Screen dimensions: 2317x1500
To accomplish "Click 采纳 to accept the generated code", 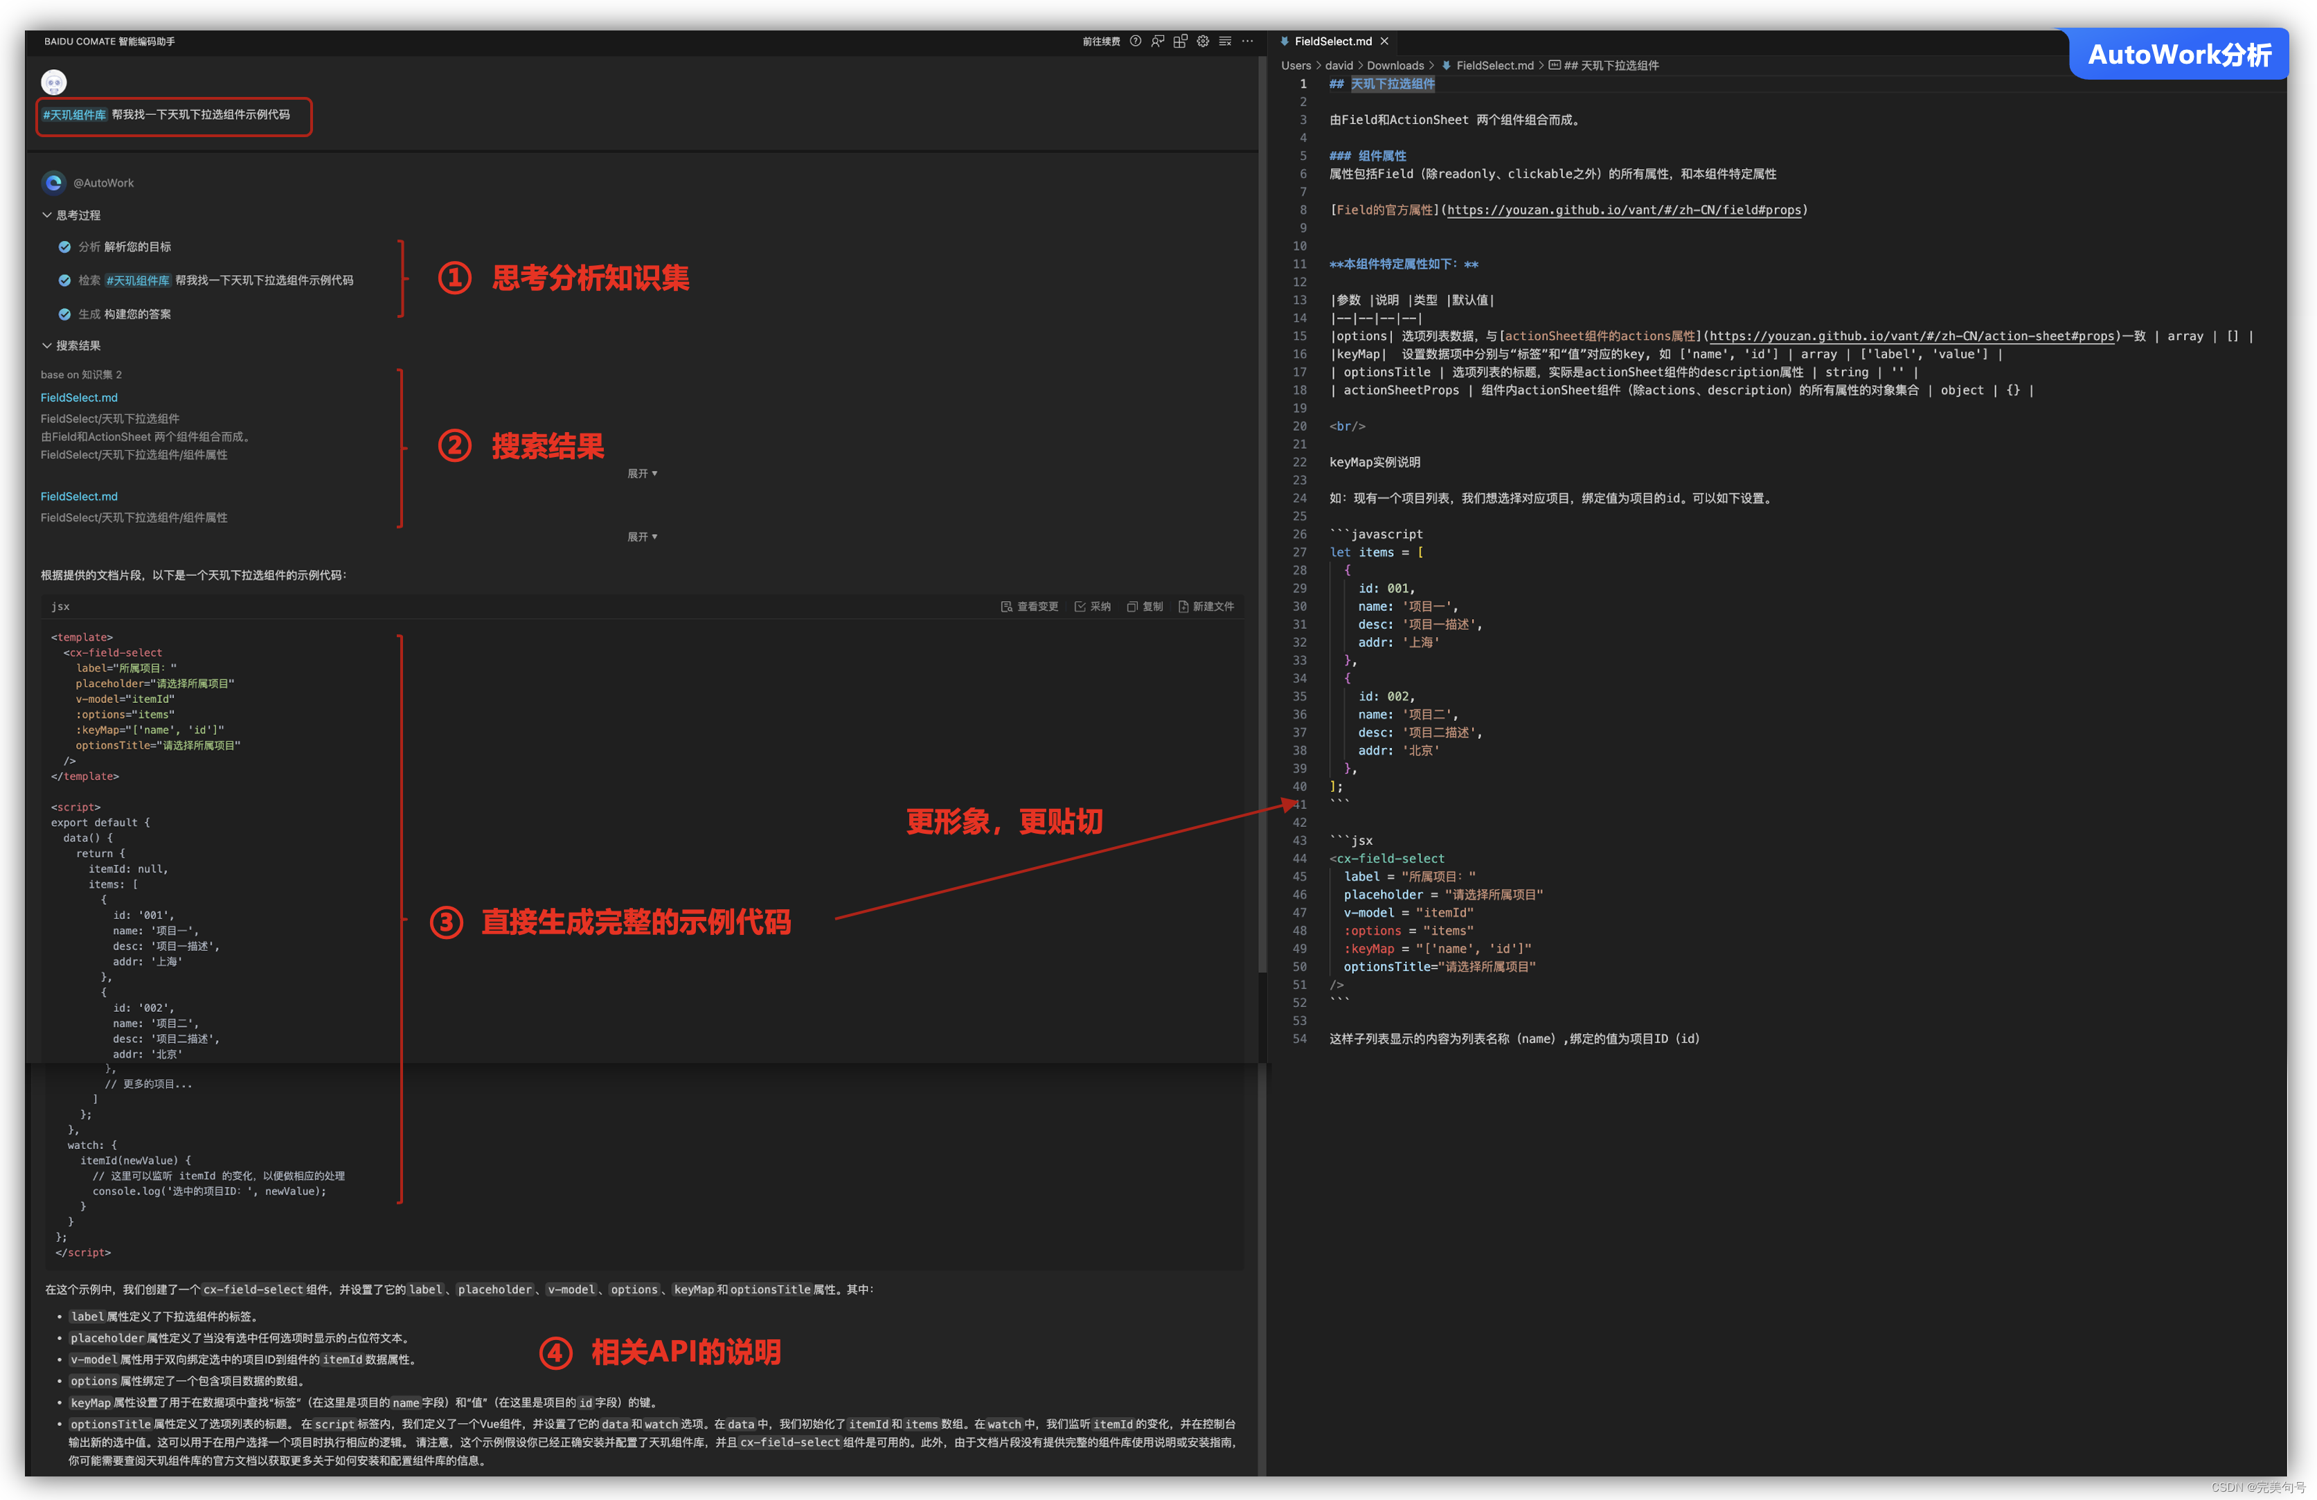I will pyautogui.click(x=1092, y=607).
